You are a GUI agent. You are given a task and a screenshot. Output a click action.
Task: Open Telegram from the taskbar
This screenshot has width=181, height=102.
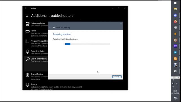(175, 52)
